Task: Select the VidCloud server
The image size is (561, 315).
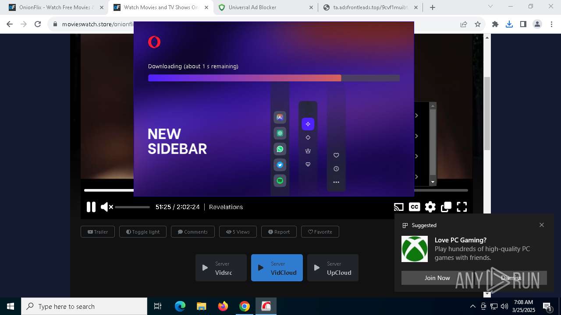Action: [x=277, y=268]
